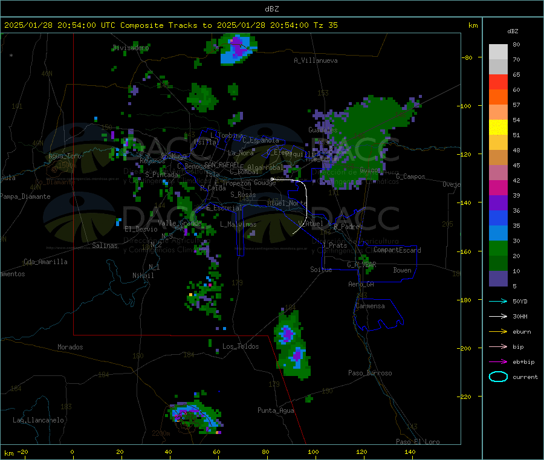Click the SAN_RAFAEL city label
544x460 pixels.
222,164
